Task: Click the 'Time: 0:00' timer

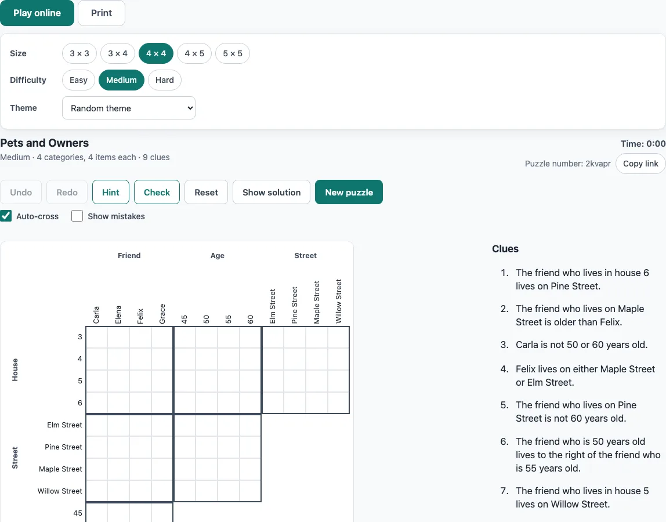Action: coord(643,144)
